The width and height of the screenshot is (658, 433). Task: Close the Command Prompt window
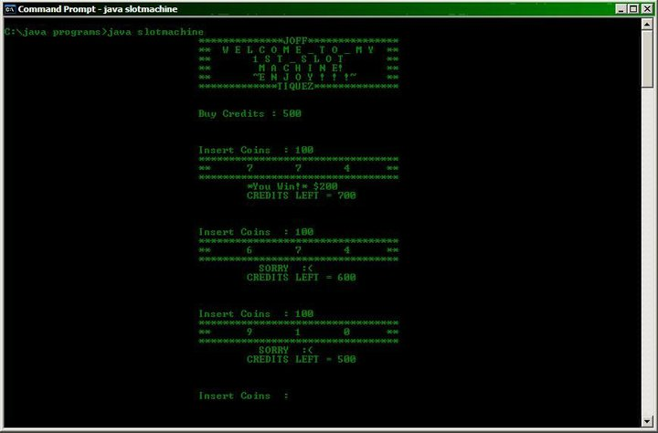pyautogui.click(x=647, y=9)
